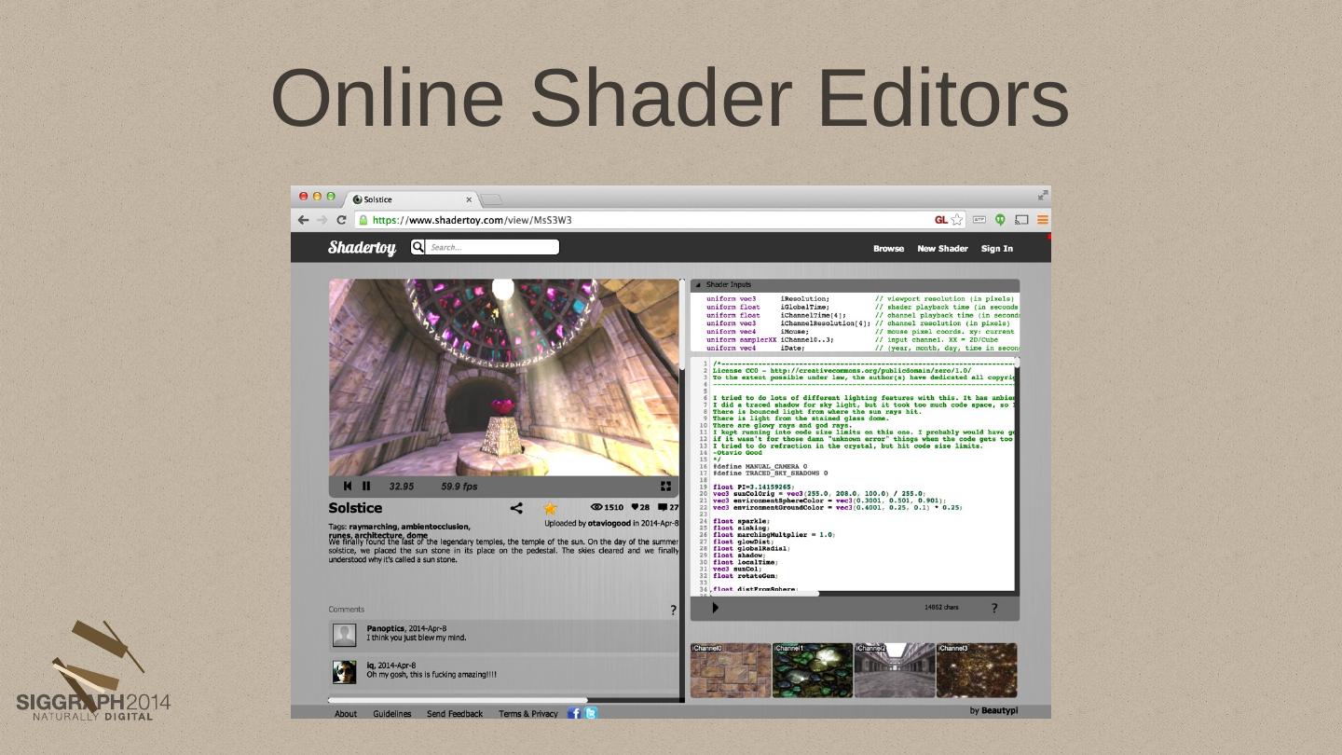Reload the Shadertoy page
Viewport: 1342px width, 755px height.
point(341,220)
